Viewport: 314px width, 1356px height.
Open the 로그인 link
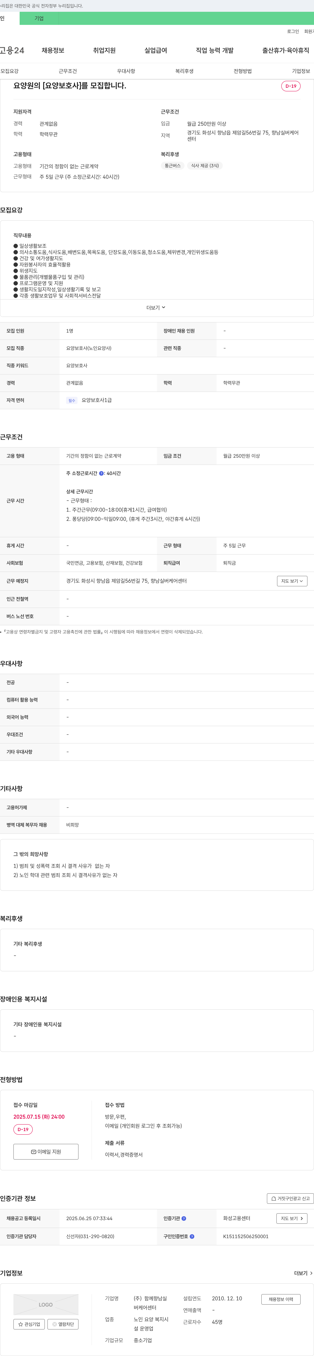tap(293, 31)
